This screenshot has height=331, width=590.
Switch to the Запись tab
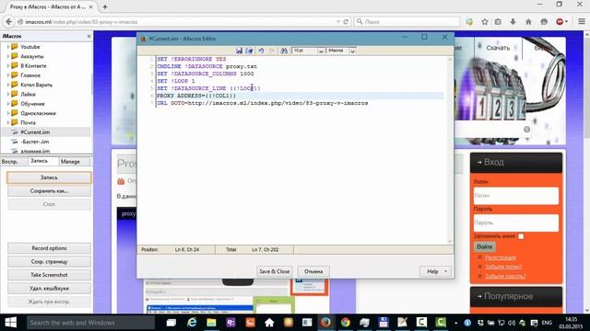click(x=39, y=161)
